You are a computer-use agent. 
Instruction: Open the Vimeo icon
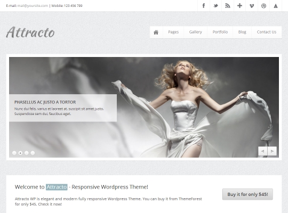tap(252, 6)
